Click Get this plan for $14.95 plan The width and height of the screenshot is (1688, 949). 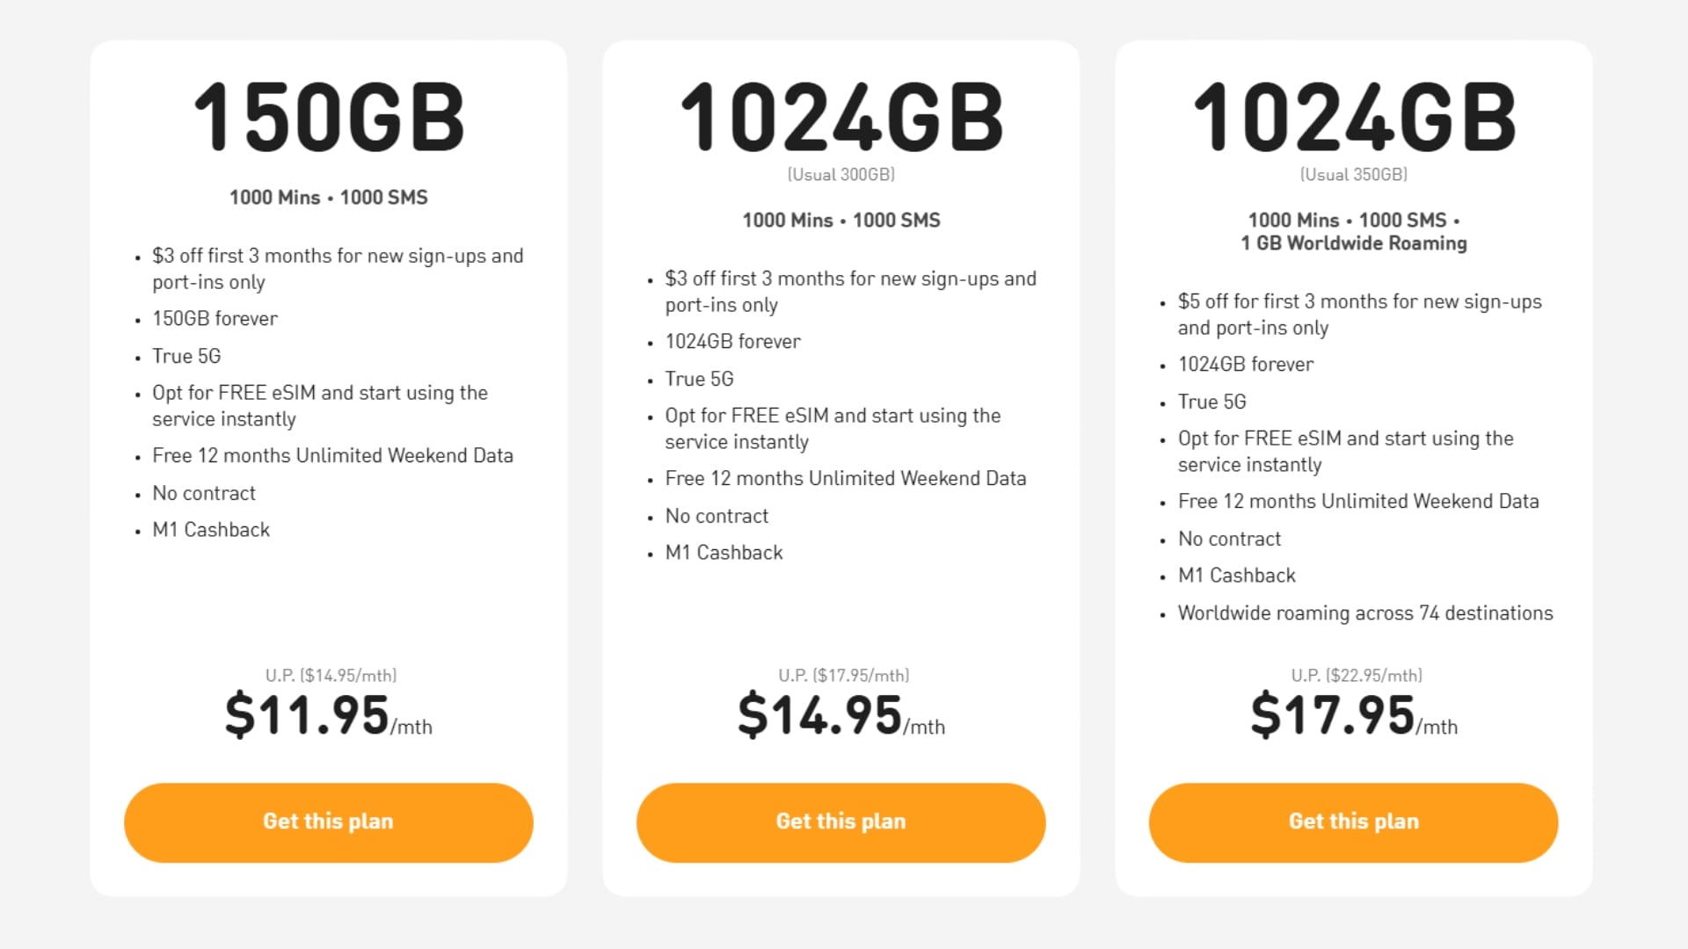[x=840, y=822]
